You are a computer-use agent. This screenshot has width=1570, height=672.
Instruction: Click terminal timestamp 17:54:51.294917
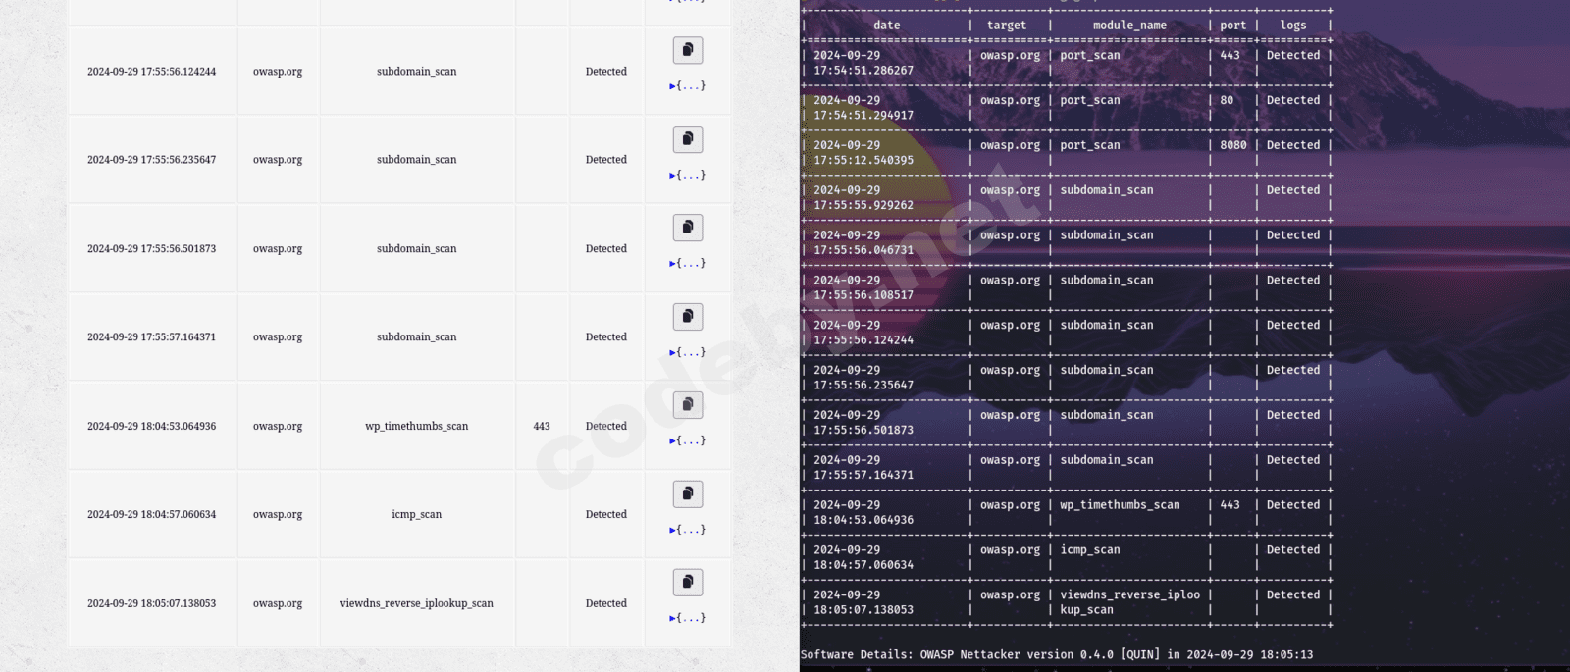[863, 116]
